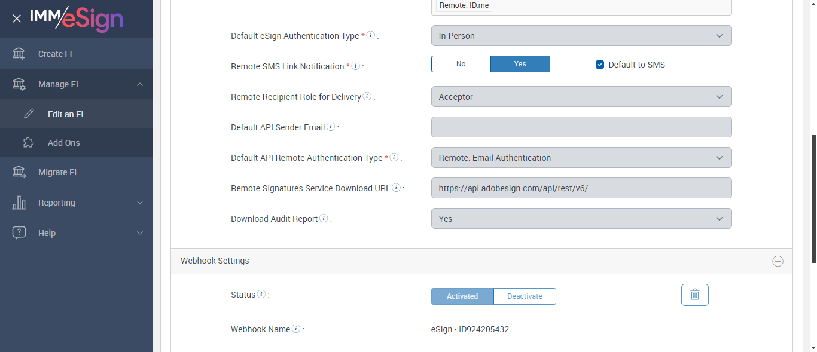Go to Create FI in sidebar
This screenshot has height=352, width=817.
[x=55, y=54]
